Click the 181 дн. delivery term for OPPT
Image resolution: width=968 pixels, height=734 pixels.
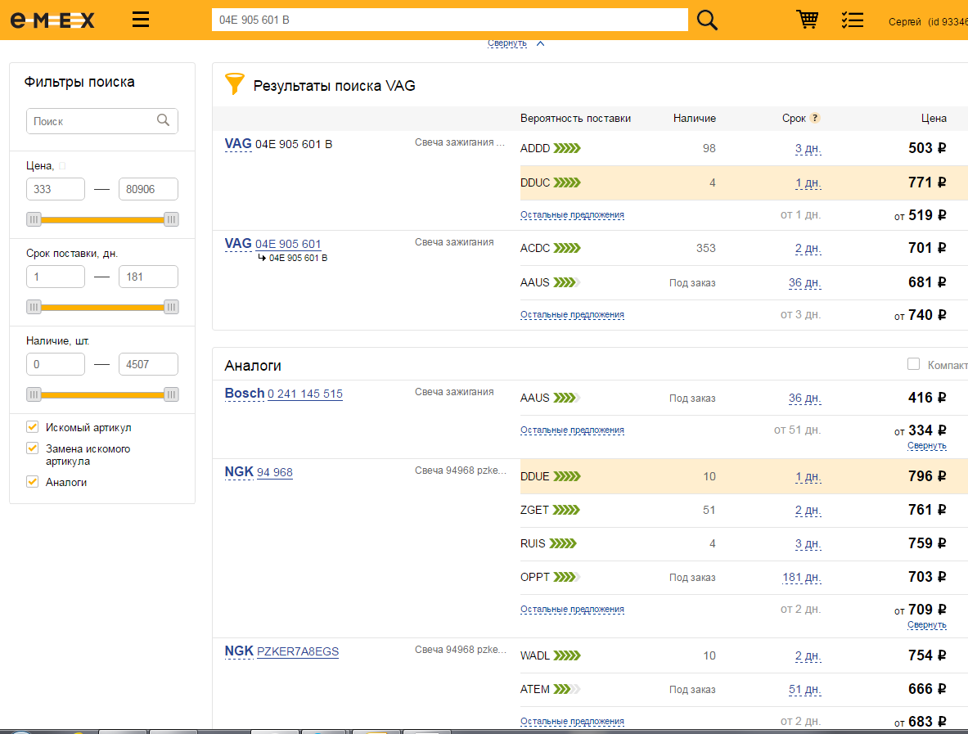[801, 578]
